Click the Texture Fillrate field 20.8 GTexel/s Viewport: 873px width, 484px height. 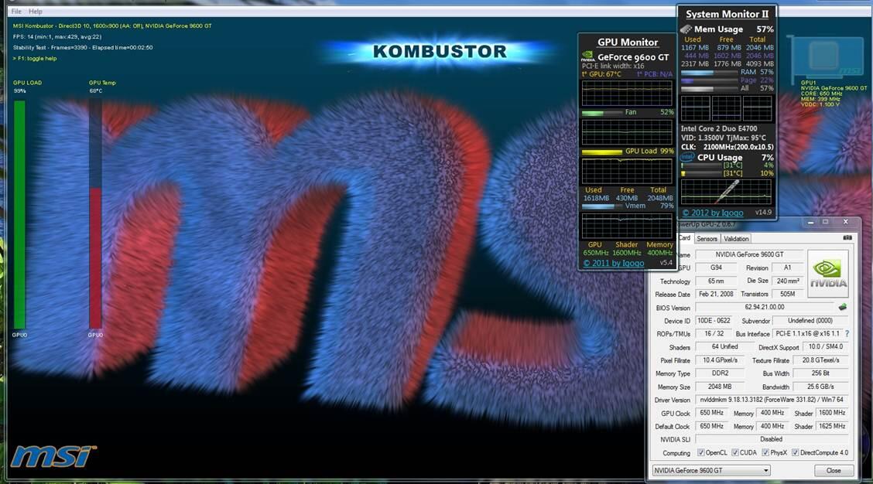pos(820,360)
